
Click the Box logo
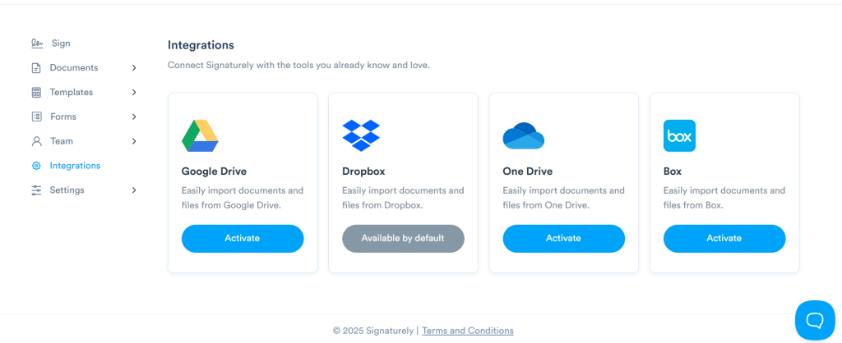click(x=679, y=135)
